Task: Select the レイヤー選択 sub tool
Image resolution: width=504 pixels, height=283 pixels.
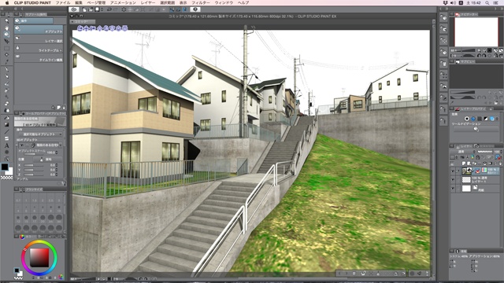Action: point(39,39)
